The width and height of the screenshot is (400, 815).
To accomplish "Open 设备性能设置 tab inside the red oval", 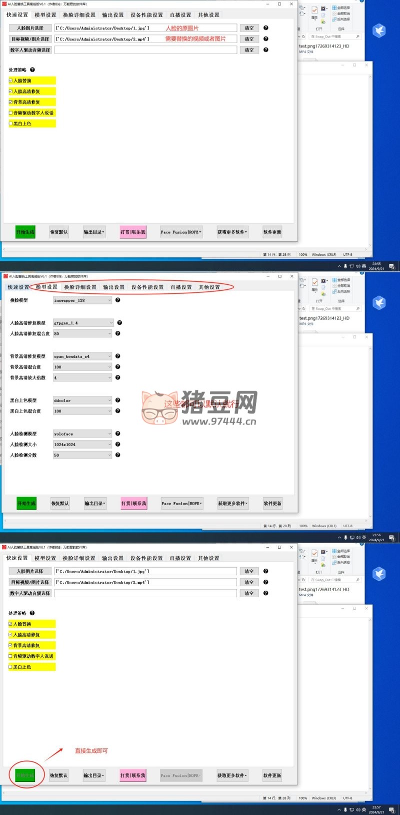I will point(147,287).
